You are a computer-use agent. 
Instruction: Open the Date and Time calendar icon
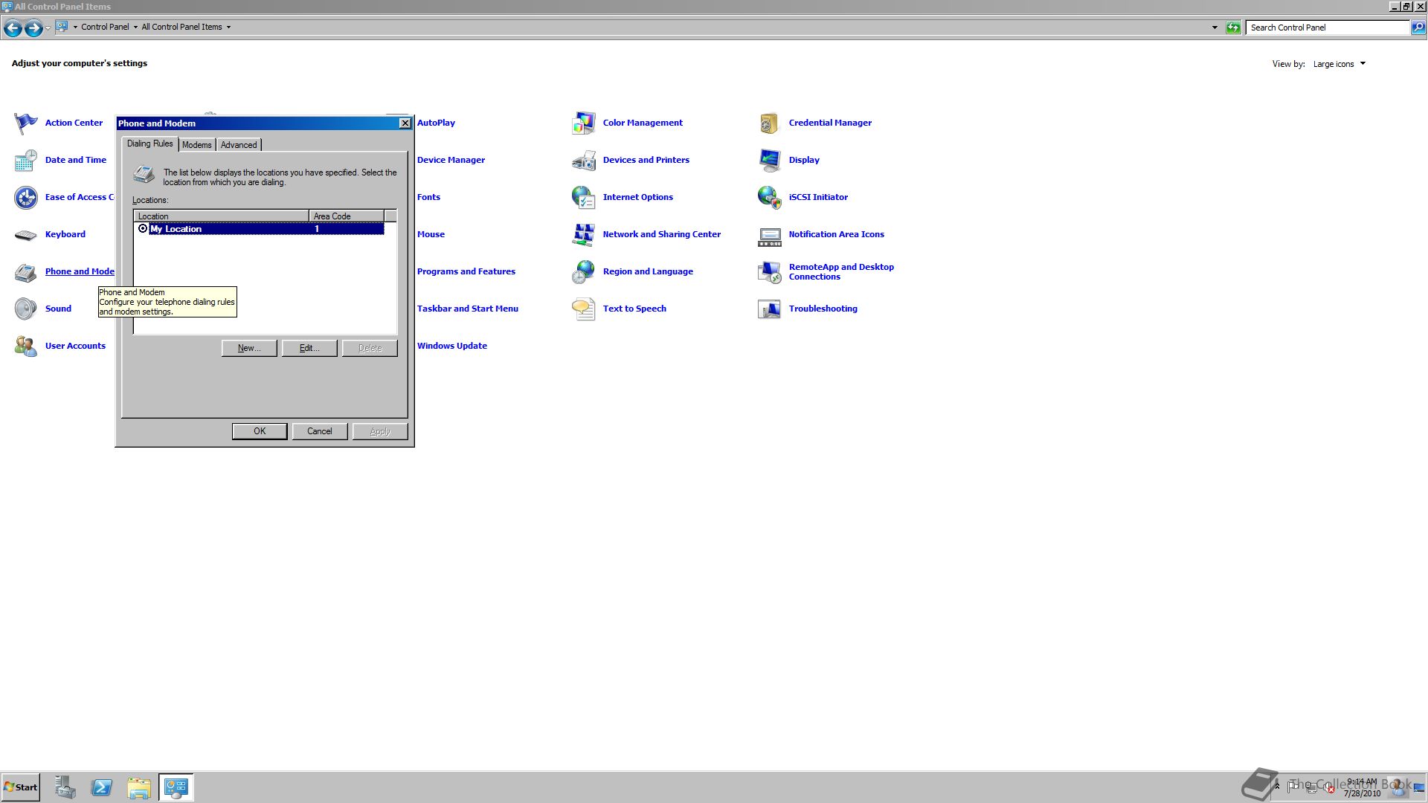pos(26,160)
